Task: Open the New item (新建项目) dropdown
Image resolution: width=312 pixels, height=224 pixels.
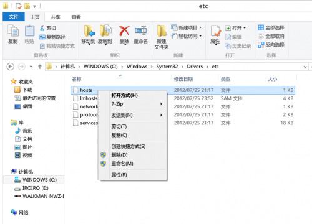Action: click(200, 27)
